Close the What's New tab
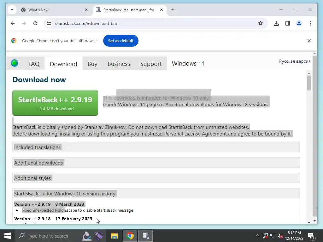The height and width of the screenshot is (242, 323). (86, 10)
